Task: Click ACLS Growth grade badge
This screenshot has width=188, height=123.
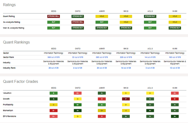Action: (150, 99)
